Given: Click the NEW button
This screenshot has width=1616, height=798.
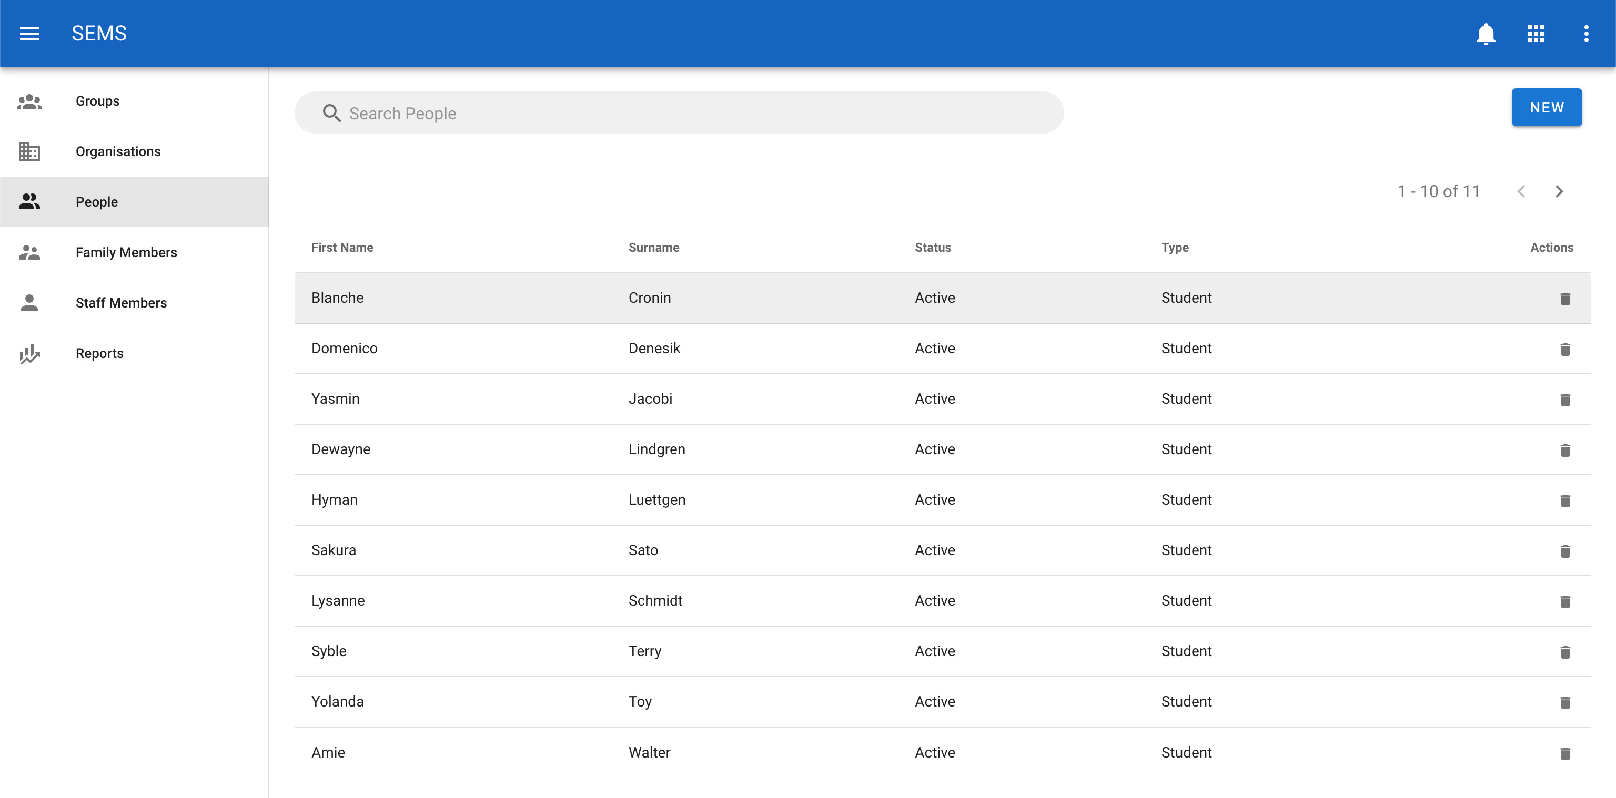Looking at the screenshot, I should pos(1546,107).
